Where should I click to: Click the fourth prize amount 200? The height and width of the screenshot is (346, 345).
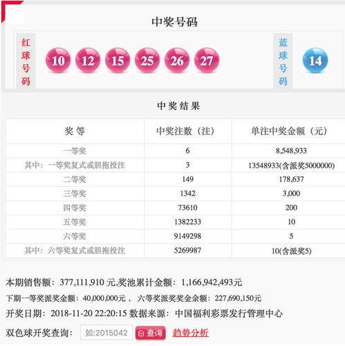point(291,208)
